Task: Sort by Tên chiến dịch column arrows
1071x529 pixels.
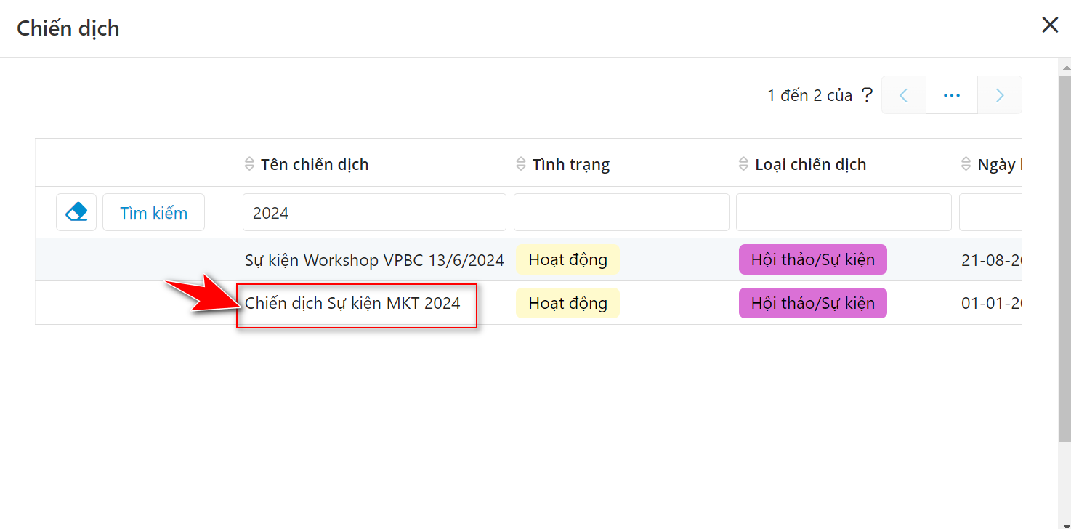Action: pos(249,164)
